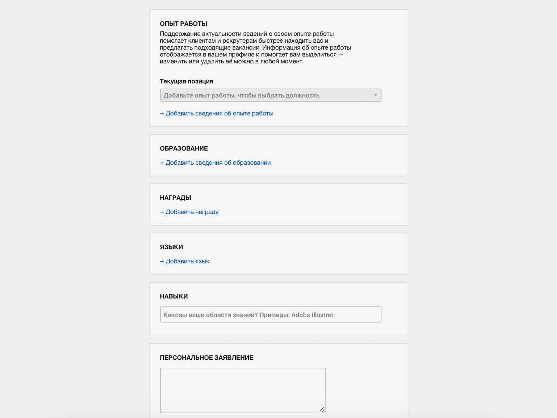The width and height of the screenshot is (557, 418).
Task: Click the 'НАВЫКИ' section heading
Action: pyautogui.click(x=174, y=296)
